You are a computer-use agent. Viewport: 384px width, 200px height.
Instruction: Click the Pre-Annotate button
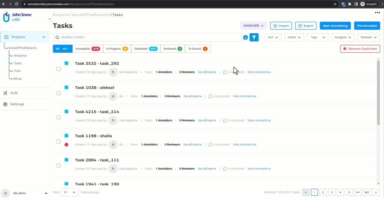coord(367,26)
